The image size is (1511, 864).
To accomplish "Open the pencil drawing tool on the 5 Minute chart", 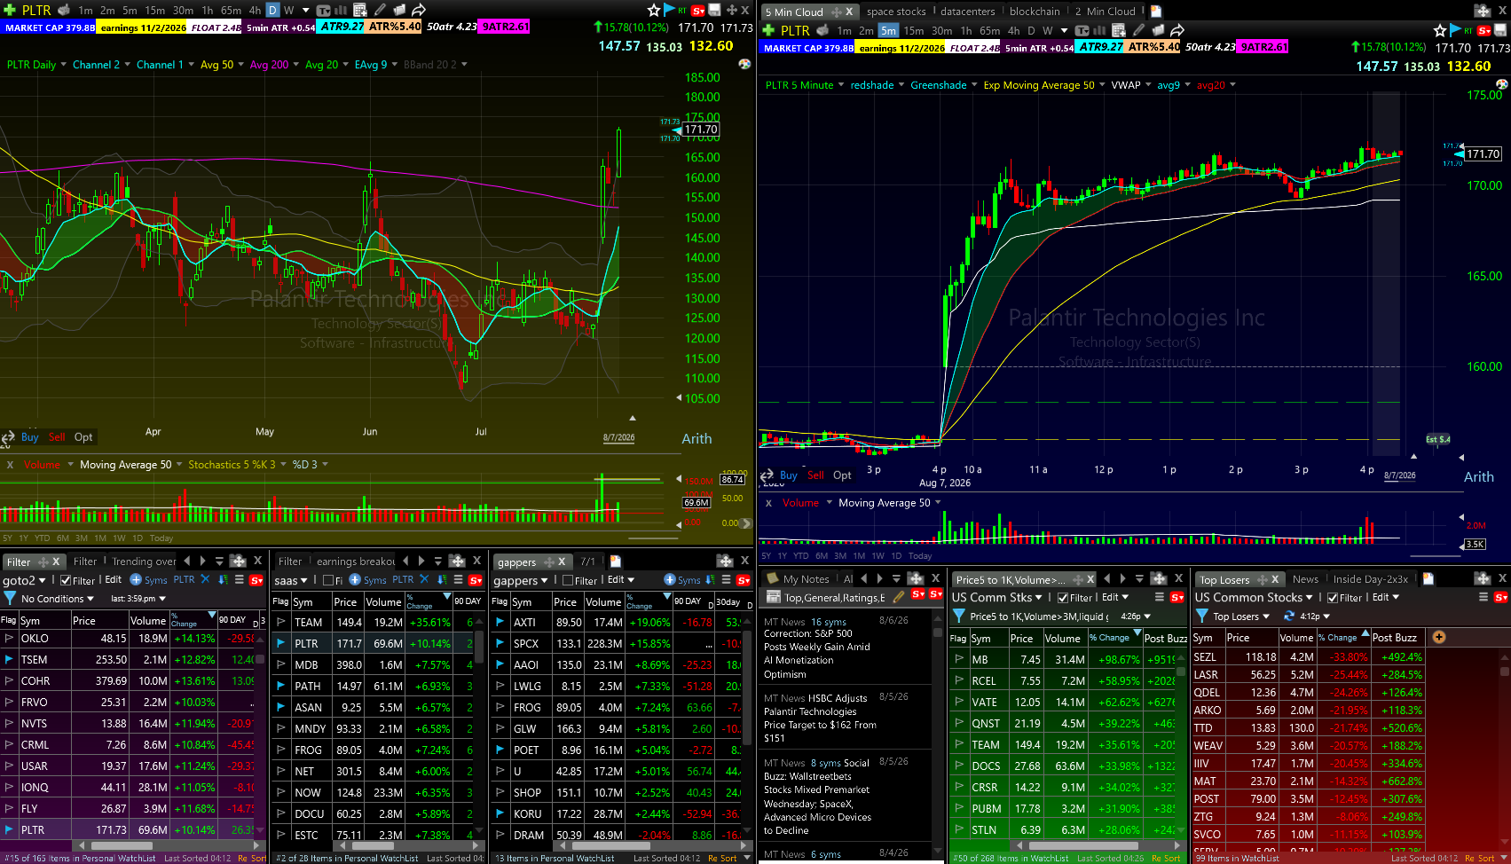I will click(1139, 30).
